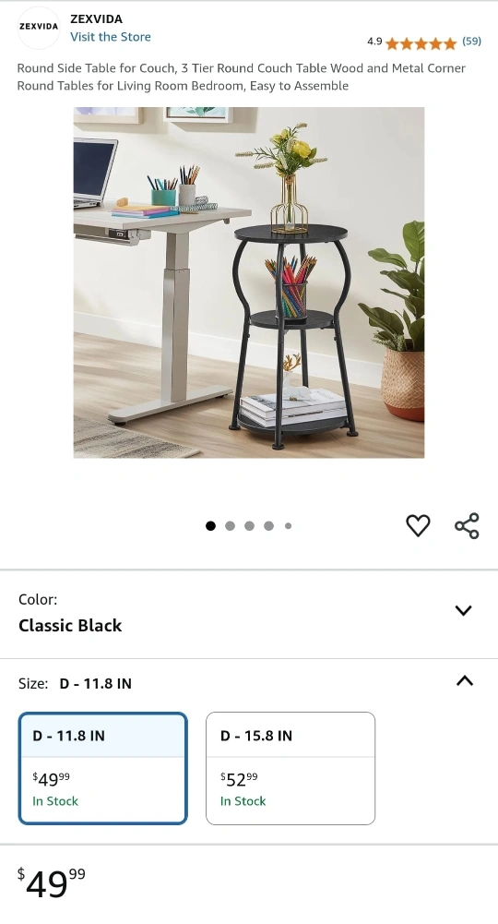
Task: Select the D - 11.8 IN size option
Action: pos(103,768)
